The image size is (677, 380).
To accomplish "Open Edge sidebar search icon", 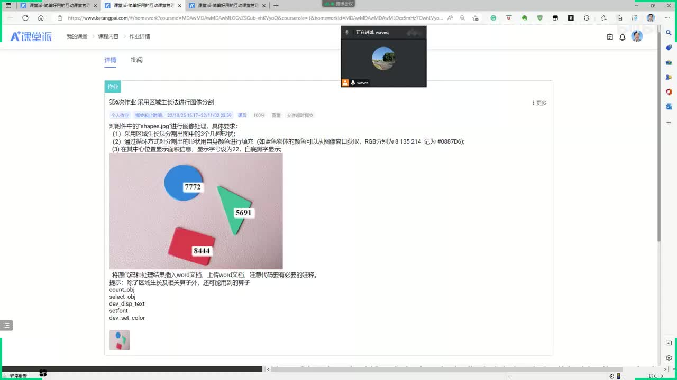I will [669, 33].
